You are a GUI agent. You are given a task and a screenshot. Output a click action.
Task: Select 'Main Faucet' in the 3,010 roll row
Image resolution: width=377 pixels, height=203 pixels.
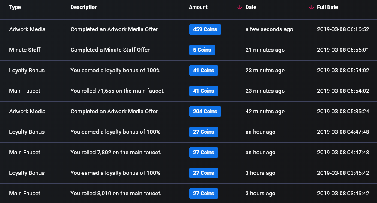[x=25, y=194]
